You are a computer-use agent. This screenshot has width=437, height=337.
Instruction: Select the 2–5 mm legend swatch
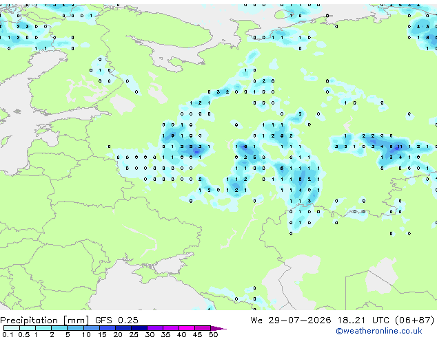tap(59, 328)
